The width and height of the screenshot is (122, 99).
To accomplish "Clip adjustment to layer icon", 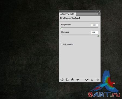I will point(72,80).
